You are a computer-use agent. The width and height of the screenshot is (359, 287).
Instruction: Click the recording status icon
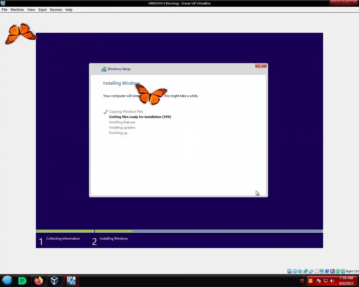[x=327, y=271]
